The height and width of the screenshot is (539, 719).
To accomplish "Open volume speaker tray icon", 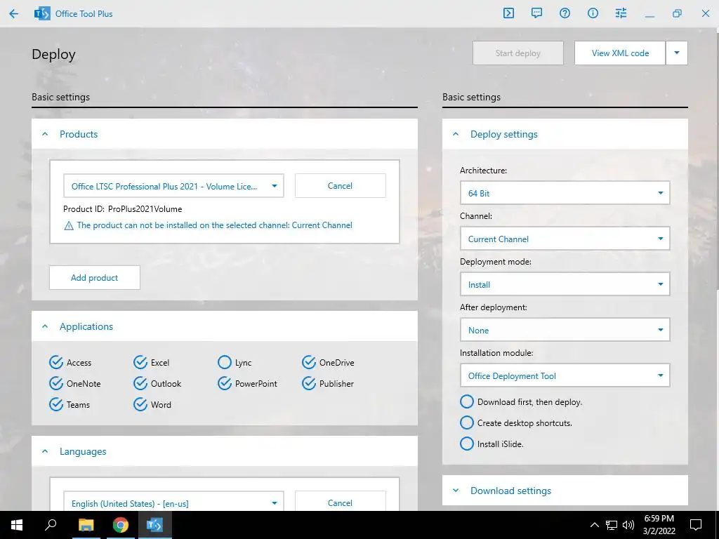I will [x=628, y=525].
